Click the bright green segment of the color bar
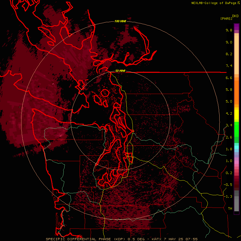This screenshot has height=241, width=241. point(236,129)
